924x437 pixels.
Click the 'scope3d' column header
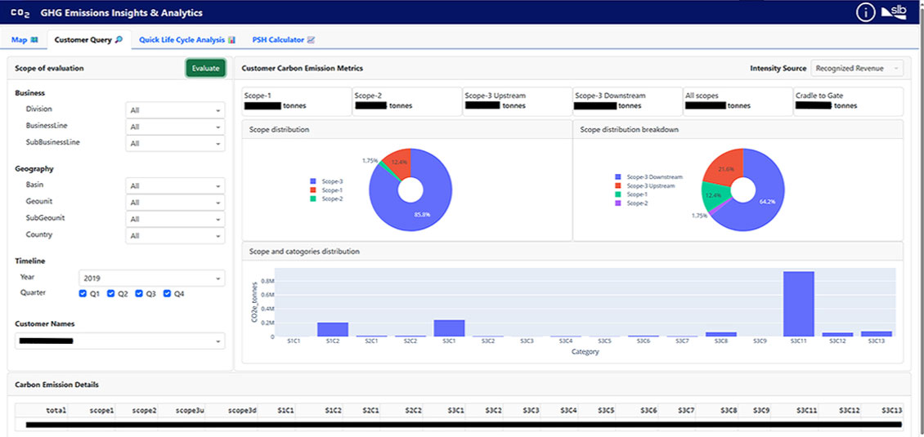tap(241, 410)
